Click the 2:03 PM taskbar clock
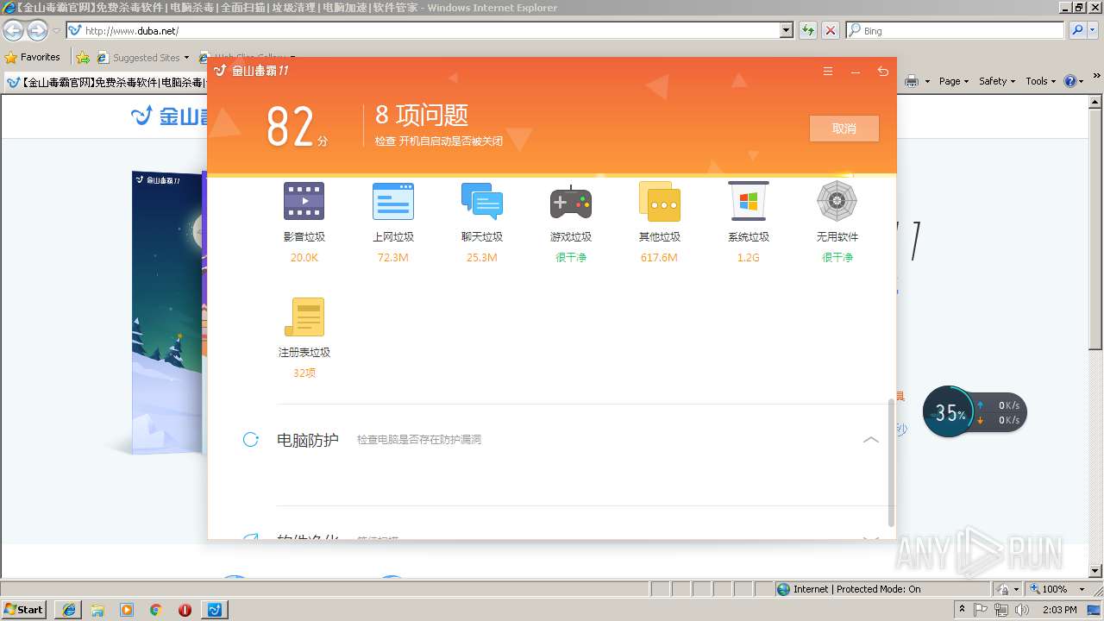 tap(1059, 610)
